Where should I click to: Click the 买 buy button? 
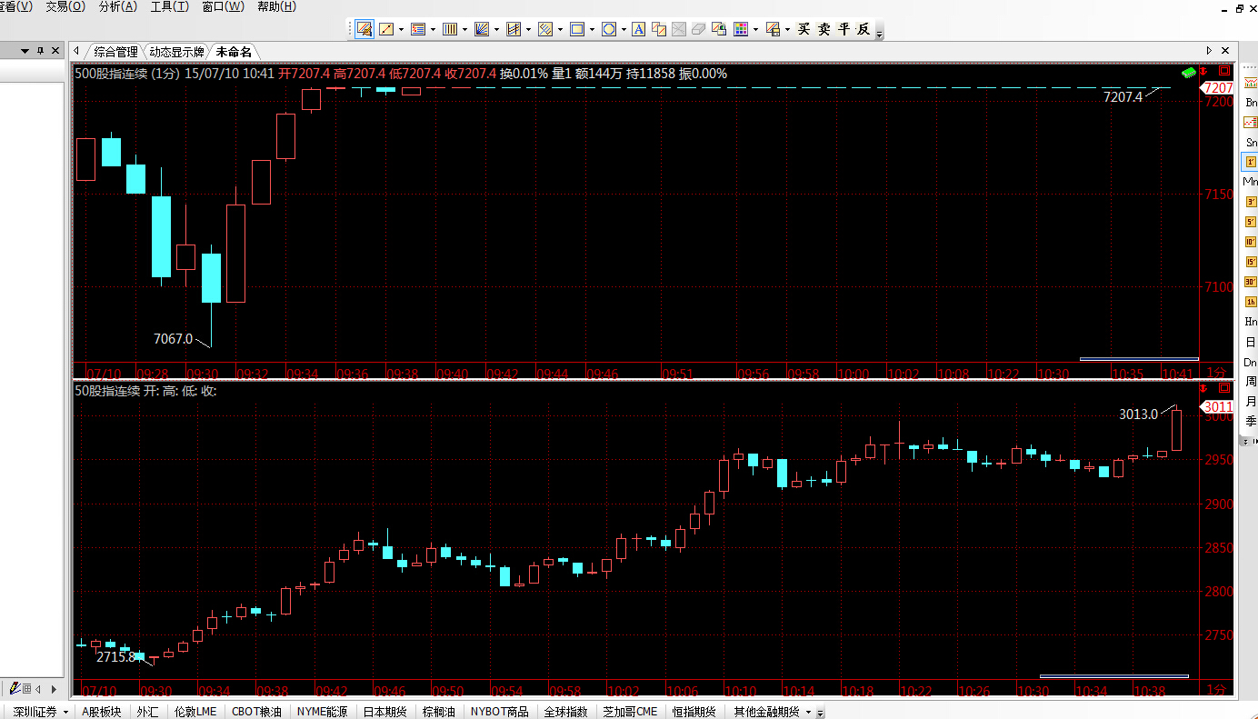point(804,29)
